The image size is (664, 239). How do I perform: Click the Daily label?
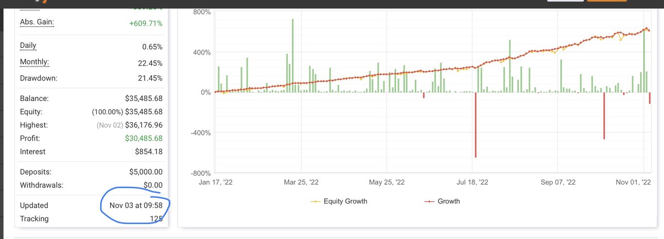(x=28, y=45)
